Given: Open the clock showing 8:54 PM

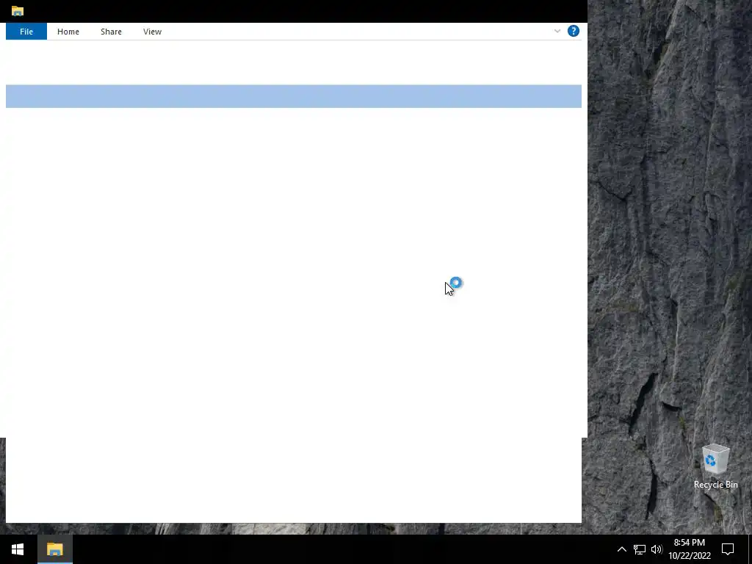Looking at the screenshot, I should (689, 549).
